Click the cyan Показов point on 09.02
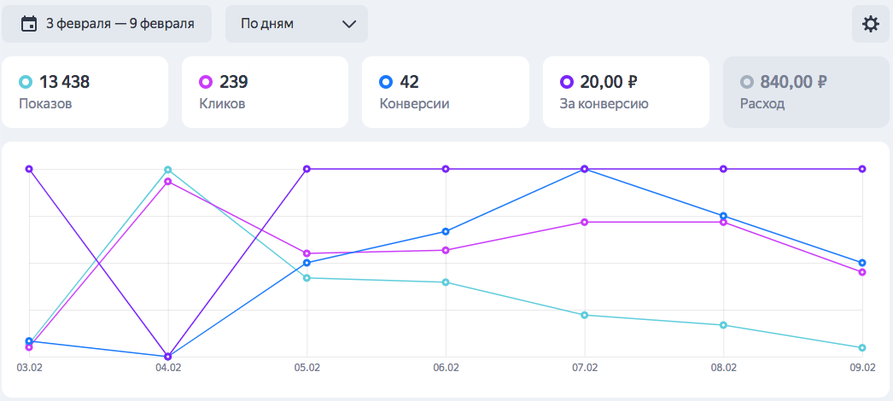This screenshot has height=401, width=893. coord(862,347)
